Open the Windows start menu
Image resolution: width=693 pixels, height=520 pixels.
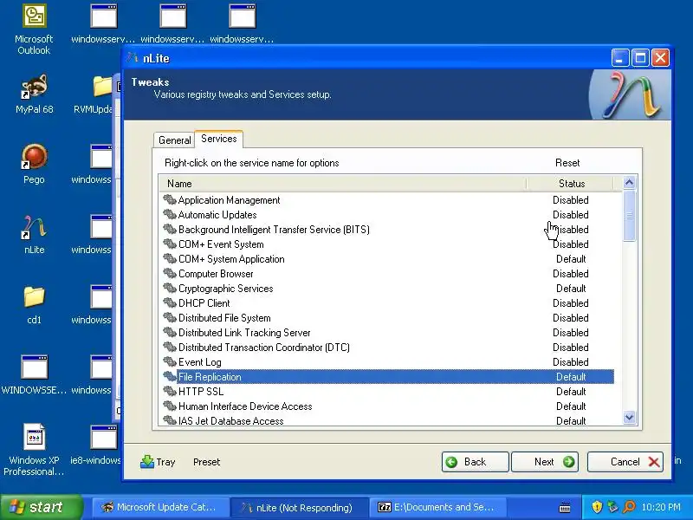click(x=41, y=507)
